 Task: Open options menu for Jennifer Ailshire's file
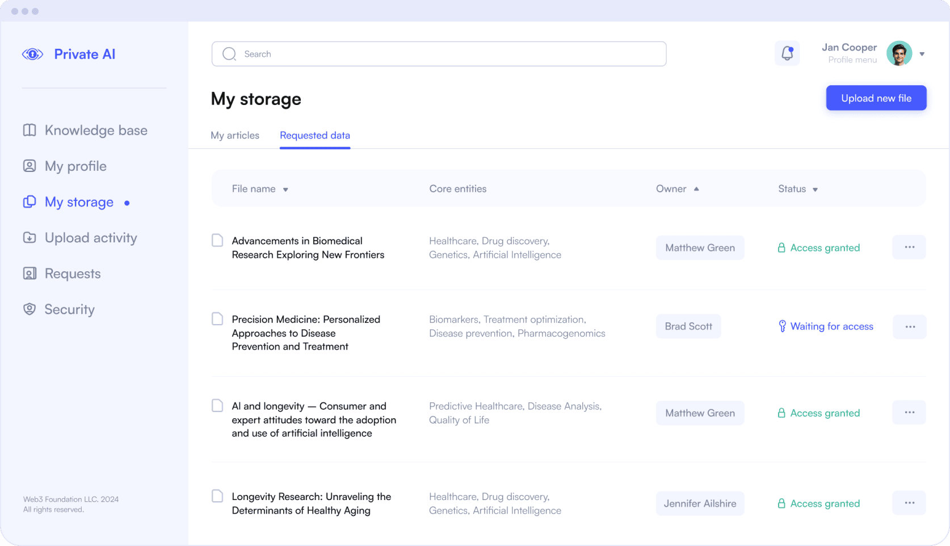909,503
